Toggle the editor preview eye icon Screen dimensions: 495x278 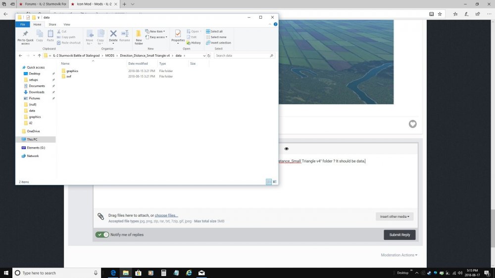pos(286,149)
